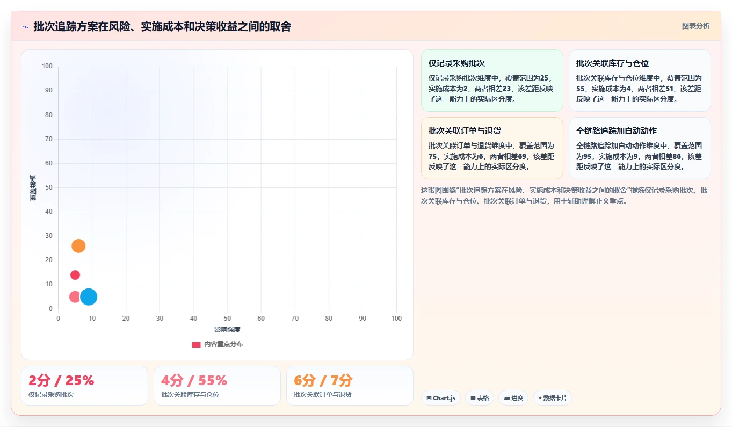
Task: Click the 6分 / 7分 stat card
Action: click(x=350, y=386)
